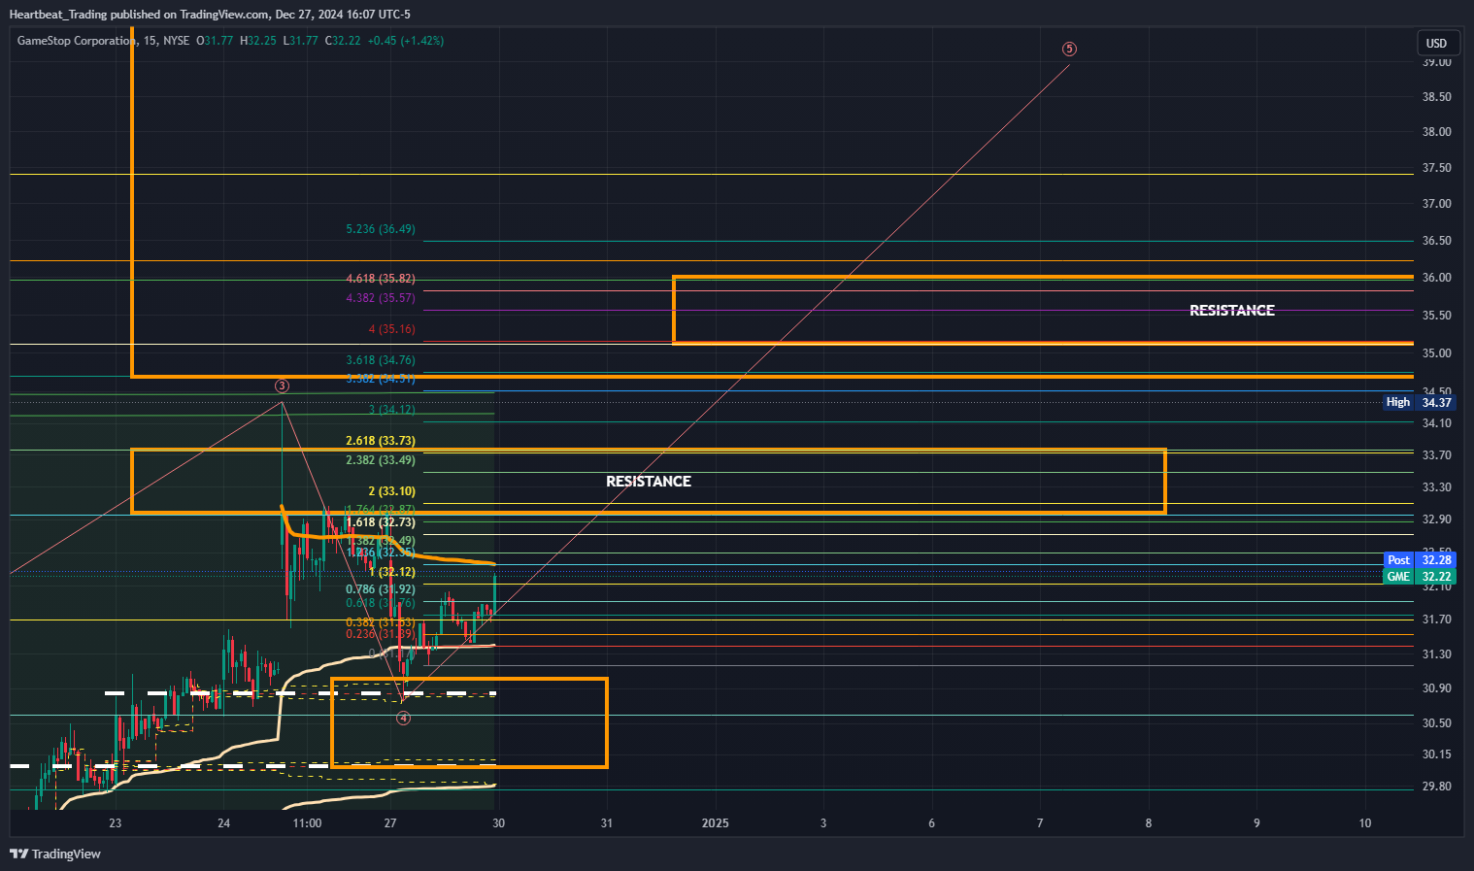
Task: Click 38.00 on the price axis
Action: pos(1436,132)
